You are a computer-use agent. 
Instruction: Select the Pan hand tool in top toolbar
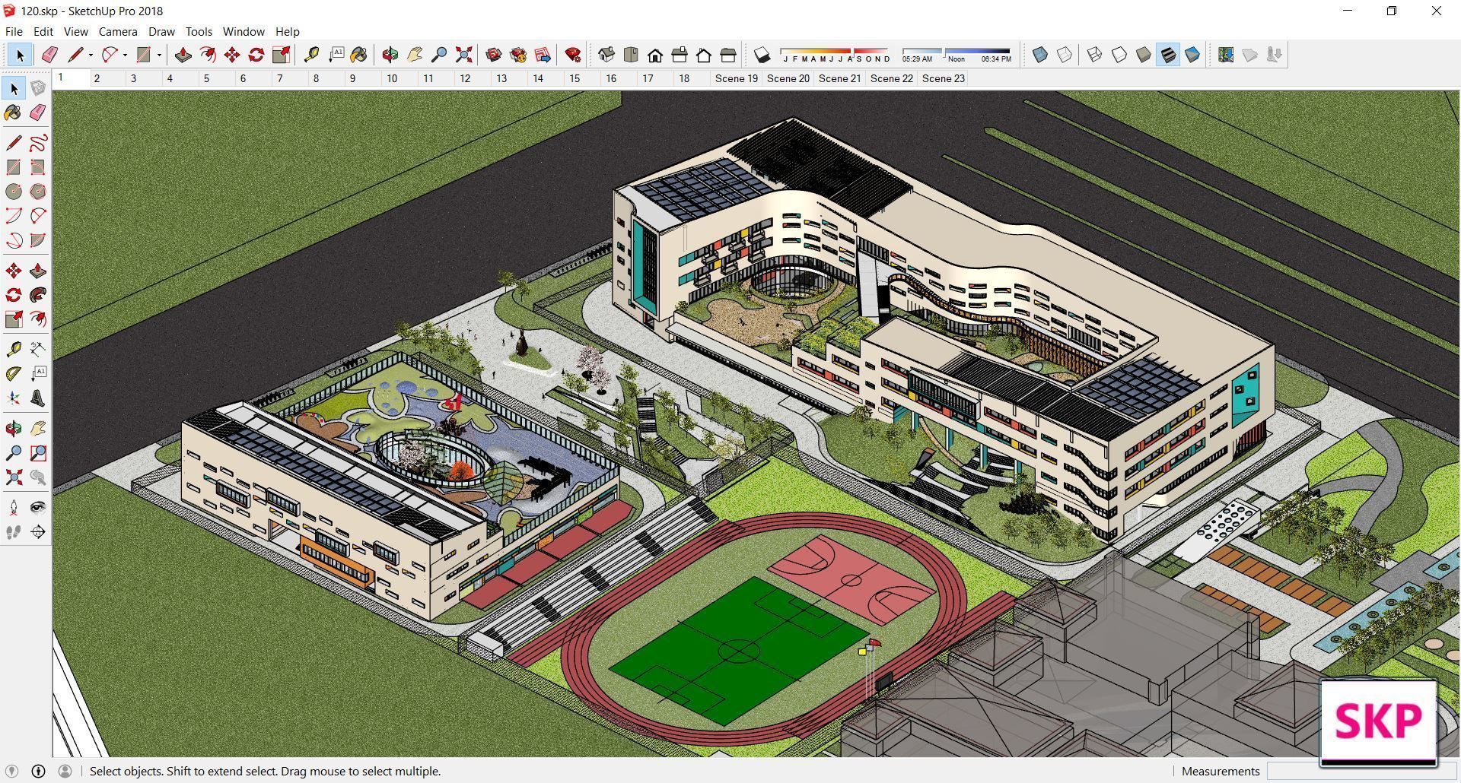coord(415,55)
